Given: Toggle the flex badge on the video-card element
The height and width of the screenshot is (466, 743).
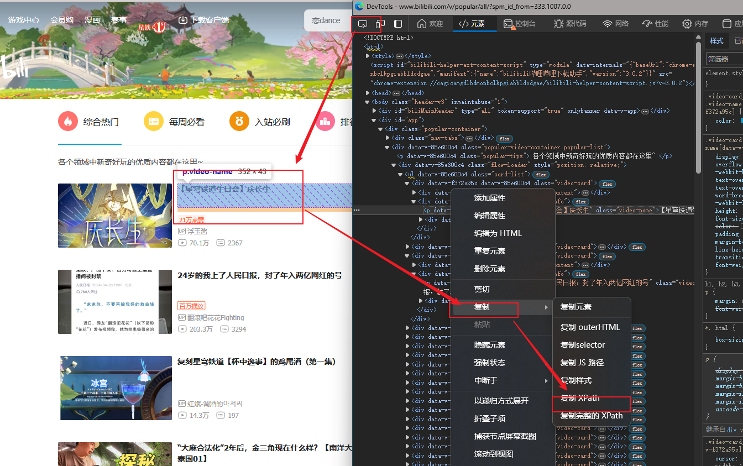Looking at the screenshot, I should click(x=607, y=184).
